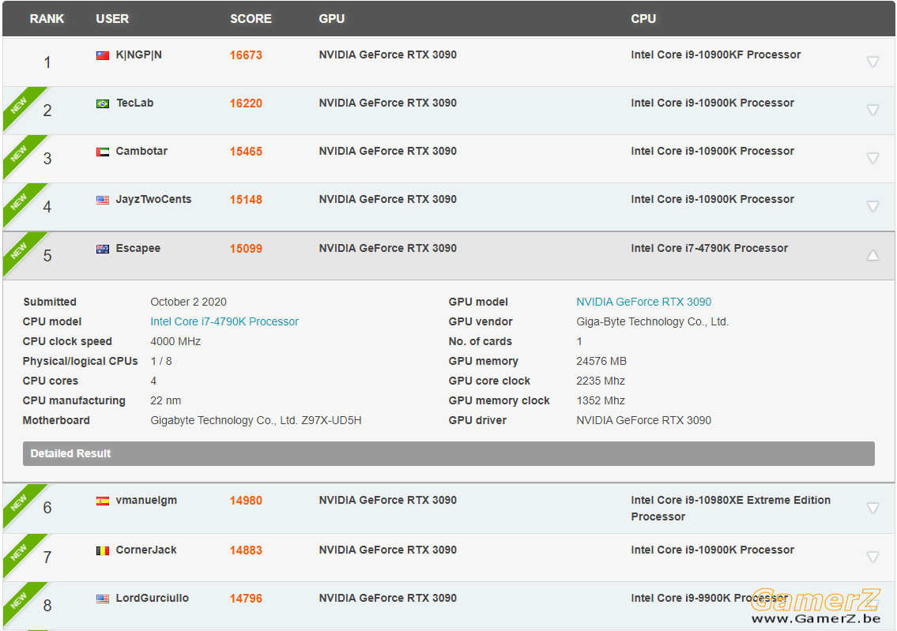Click the Belgium flag next to CornerJack
The image size is (897, 631).
coord(103,550)
